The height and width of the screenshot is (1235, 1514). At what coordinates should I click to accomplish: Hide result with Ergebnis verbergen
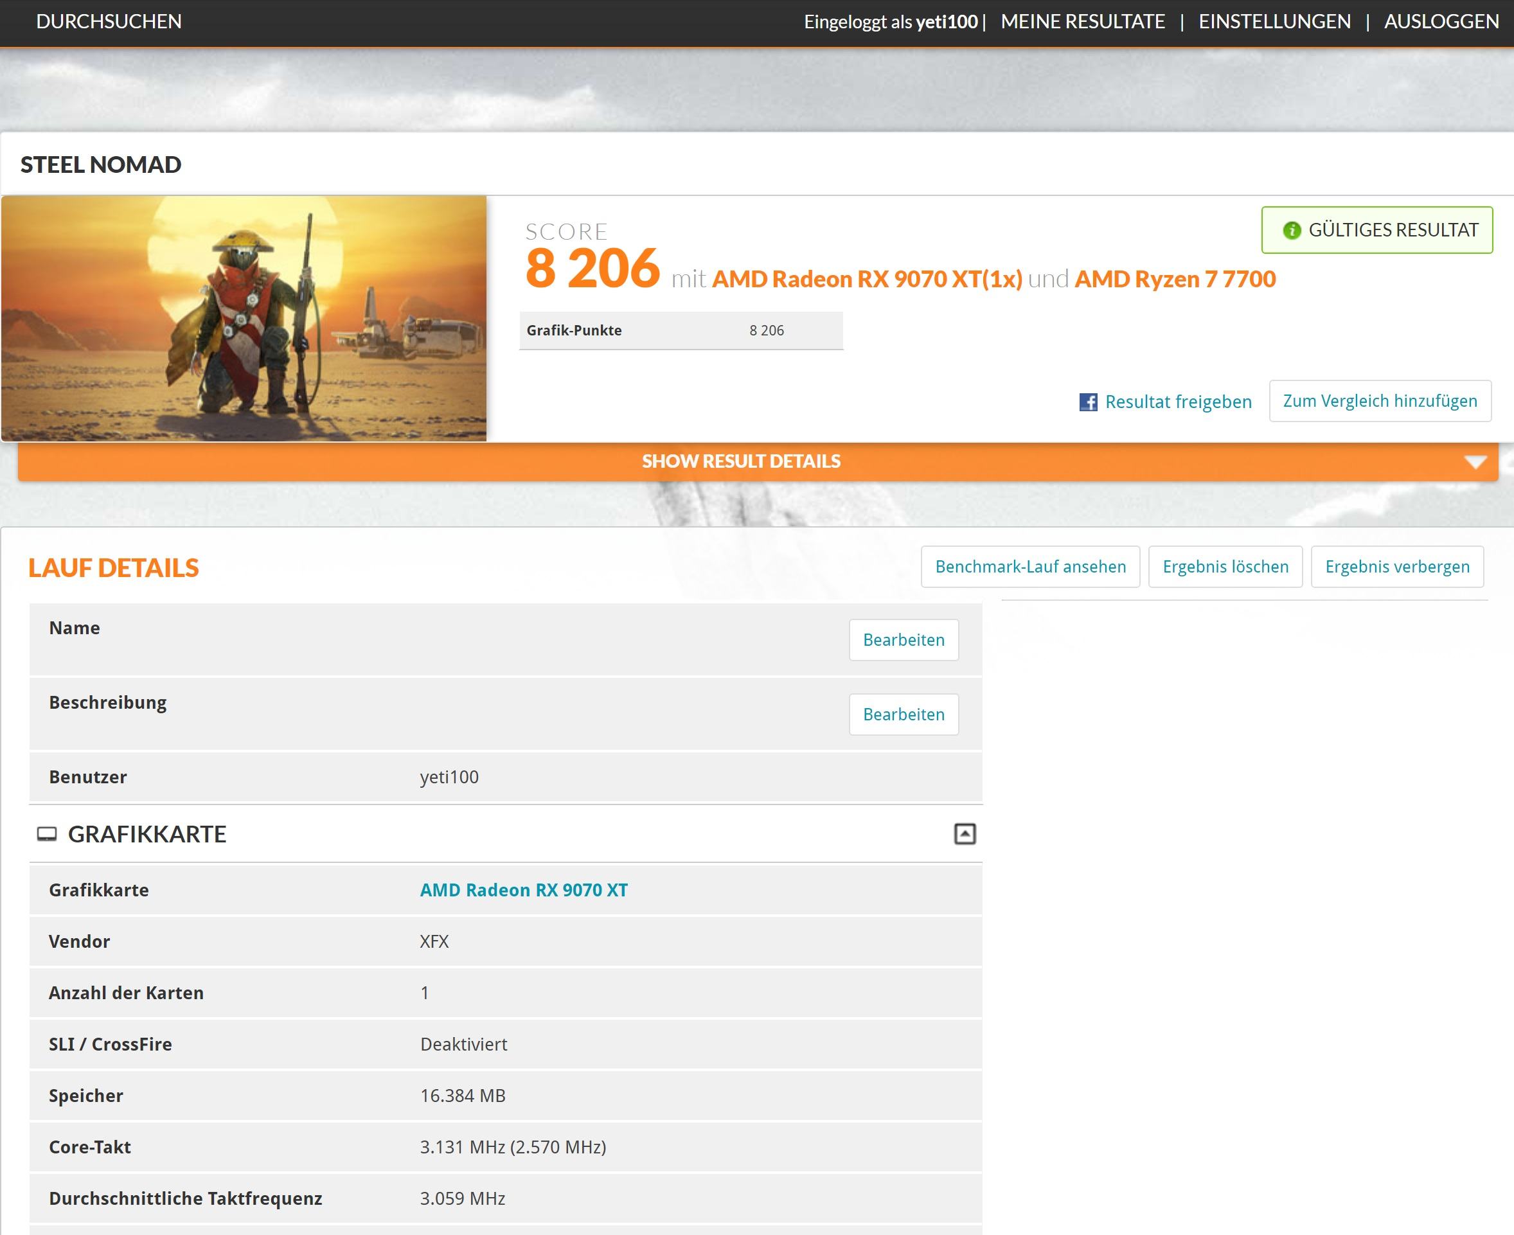tap(1396, 566)
